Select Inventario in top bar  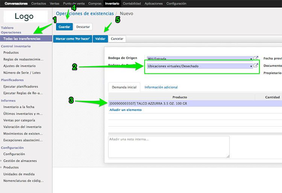pos(112,3)
